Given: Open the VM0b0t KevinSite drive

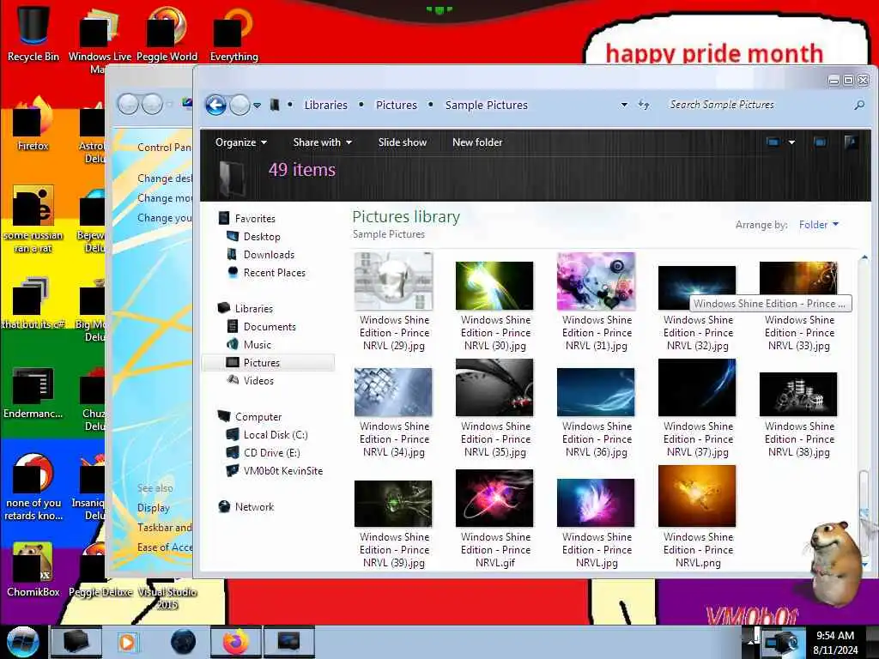Looking at the screenshot, I should click(274, 471).
